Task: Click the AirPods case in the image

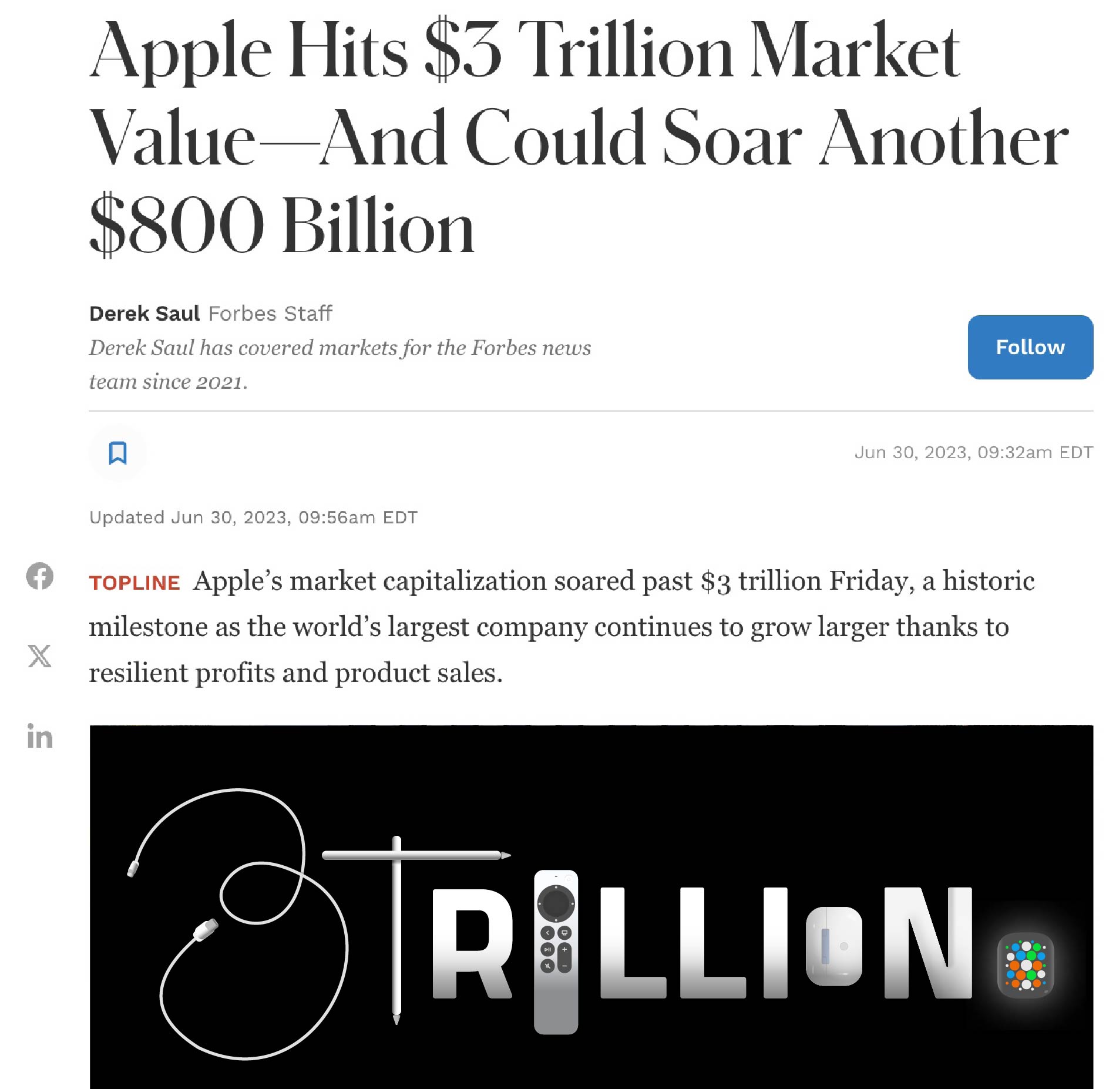Action: tap(833, 946)
